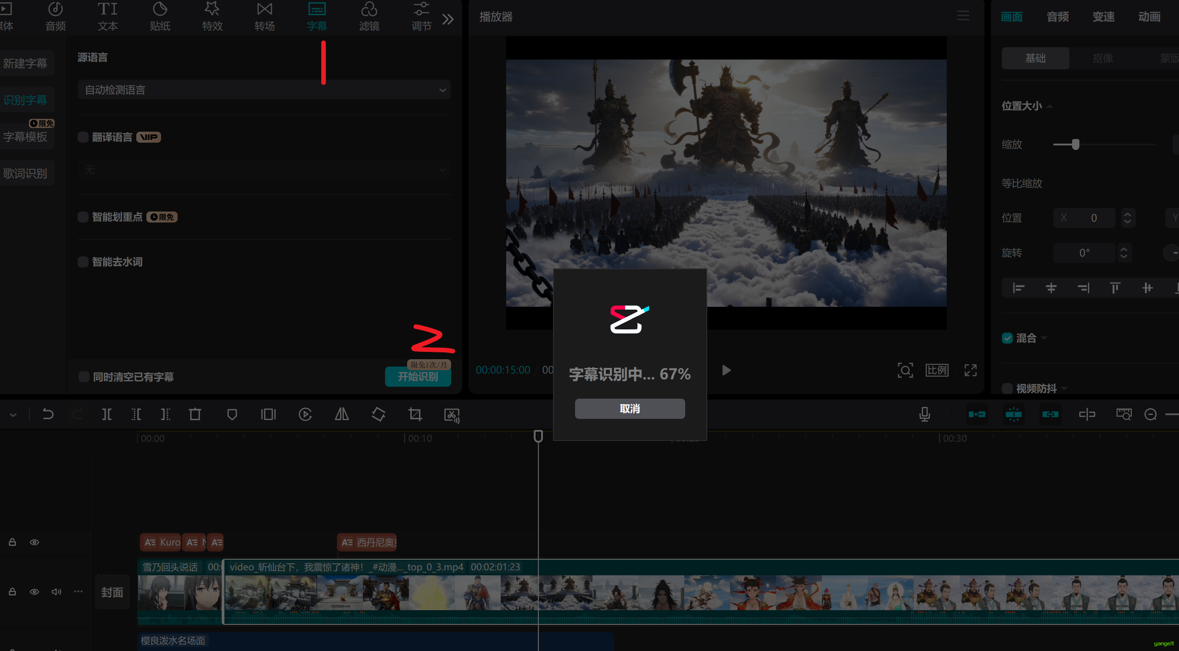The height and width of the screenshot is (651, 1179).
Task: Cancel subtitle recognition with 取消
Action: pos(630,408)
